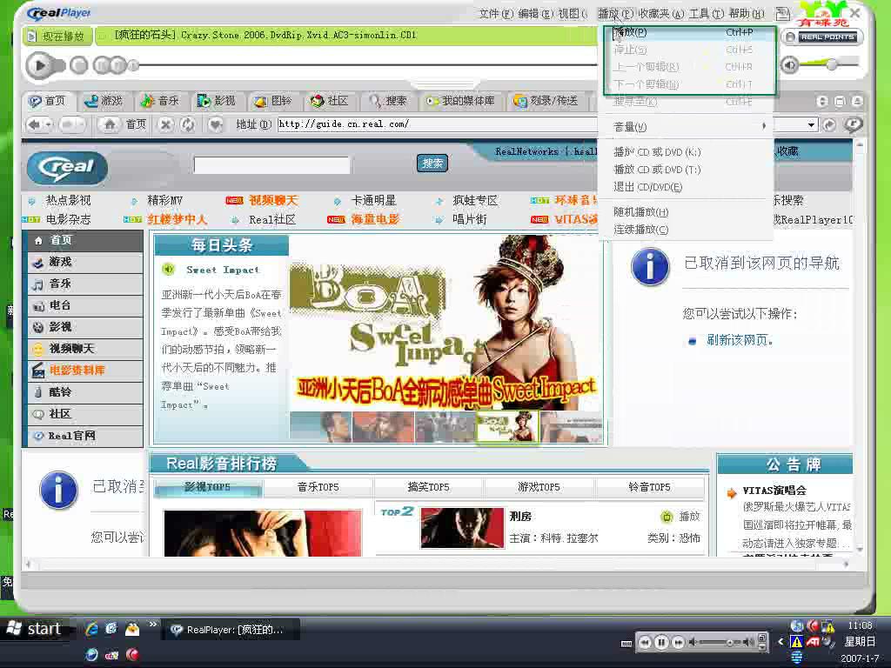Screen dimensions: 891x668
Task: Click the REAL POINTS button
Action: (821, 37)
